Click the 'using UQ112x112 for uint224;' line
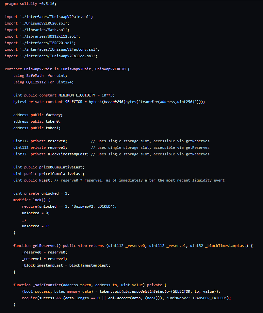Image resolution: width=263 pixels, height=313 pixels. (x=43, y=82)
